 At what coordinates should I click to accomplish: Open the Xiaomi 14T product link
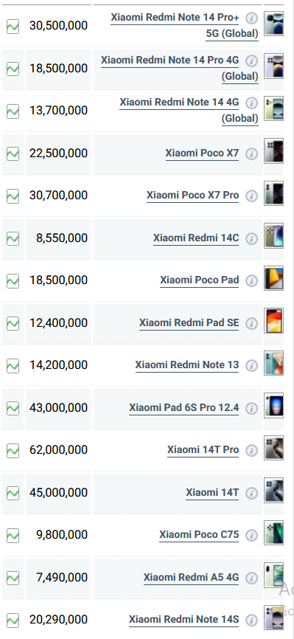[212, 492]
